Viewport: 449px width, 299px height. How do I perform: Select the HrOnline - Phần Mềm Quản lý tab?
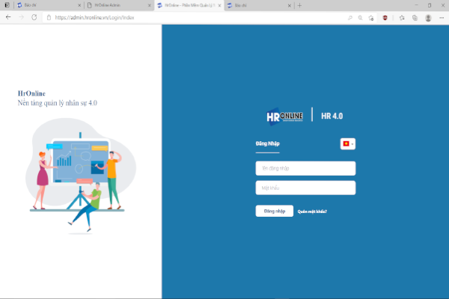tap(189, 5)
